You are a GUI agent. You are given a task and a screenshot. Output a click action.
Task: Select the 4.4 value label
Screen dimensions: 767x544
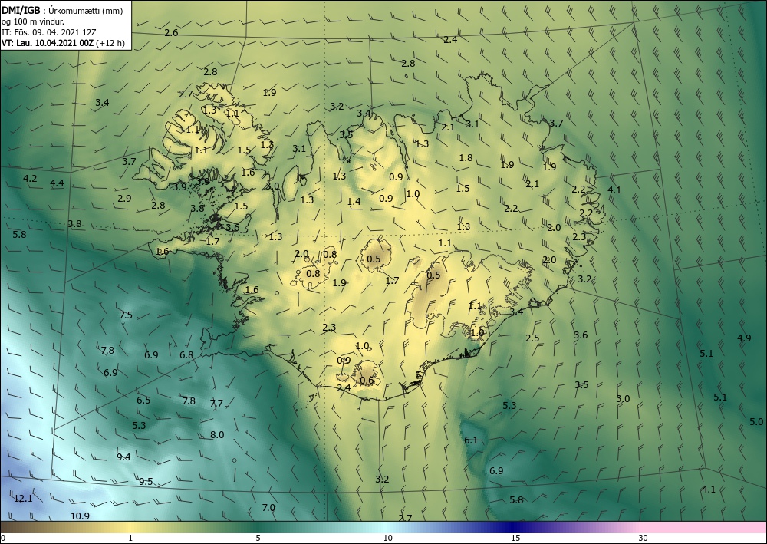[x=57, y=183]
